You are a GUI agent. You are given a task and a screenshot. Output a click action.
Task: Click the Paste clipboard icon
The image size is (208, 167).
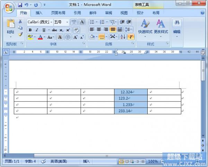pyautogui.click(x=11, y=24)
